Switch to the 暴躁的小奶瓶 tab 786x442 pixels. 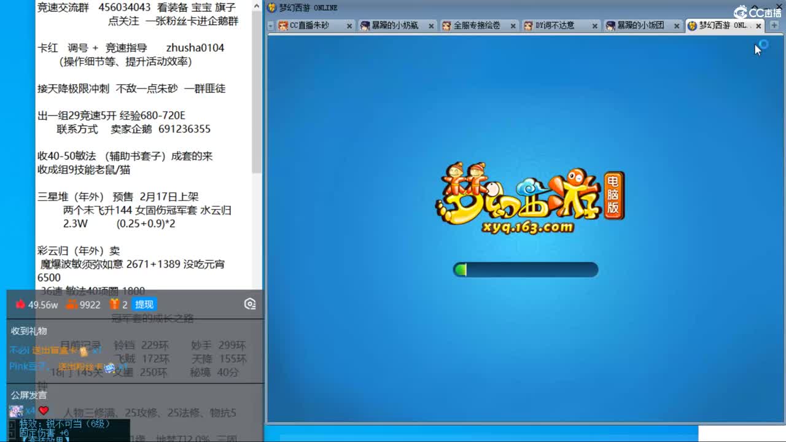click(397, 26)
